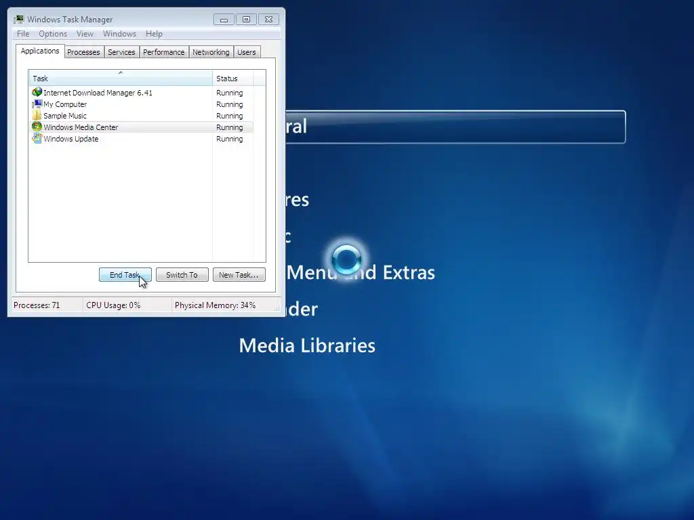The width and height of the screenshot is (694, 520).
Task: Select Internet Download Manager 6.41 row text
Action: click(x=98, y=93)
